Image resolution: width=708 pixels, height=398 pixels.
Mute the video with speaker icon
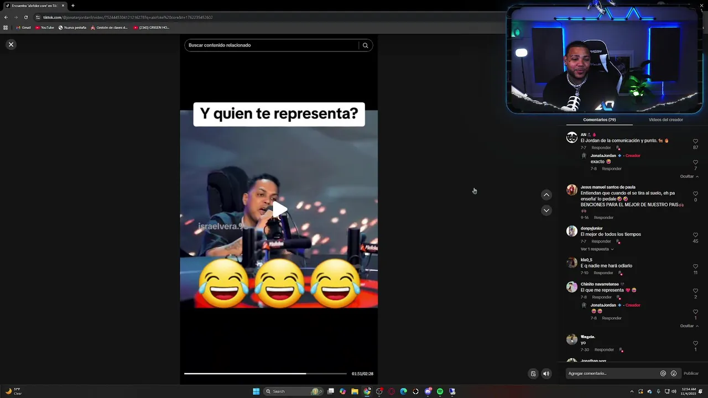click(x=546, y=374)
